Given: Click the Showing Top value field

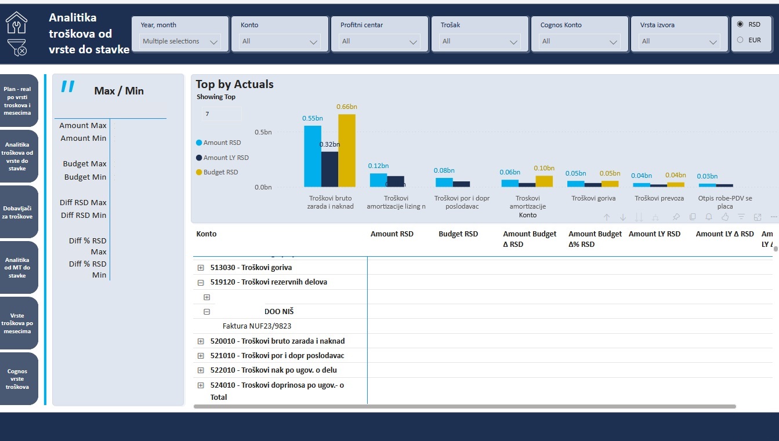Looking at the screenshot, I should [222, 114].
